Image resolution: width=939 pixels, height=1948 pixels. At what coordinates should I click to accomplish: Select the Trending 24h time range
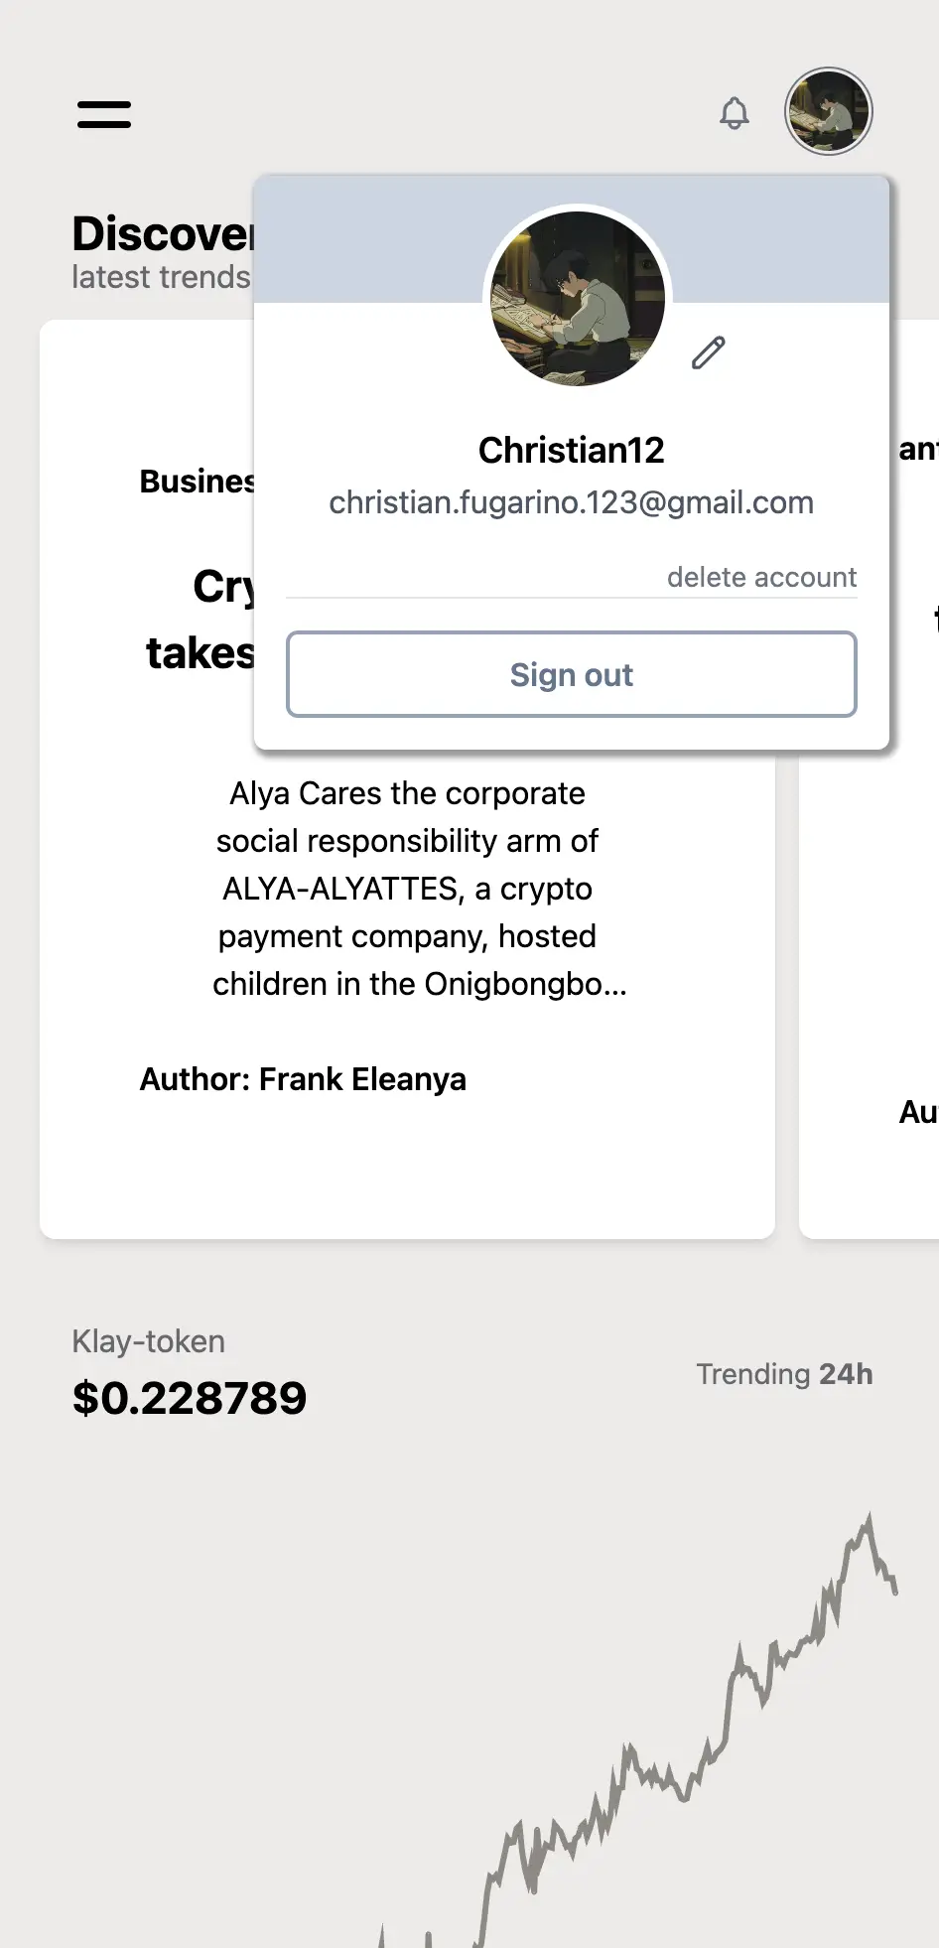pyautogui.click(x=784, y=1374)
